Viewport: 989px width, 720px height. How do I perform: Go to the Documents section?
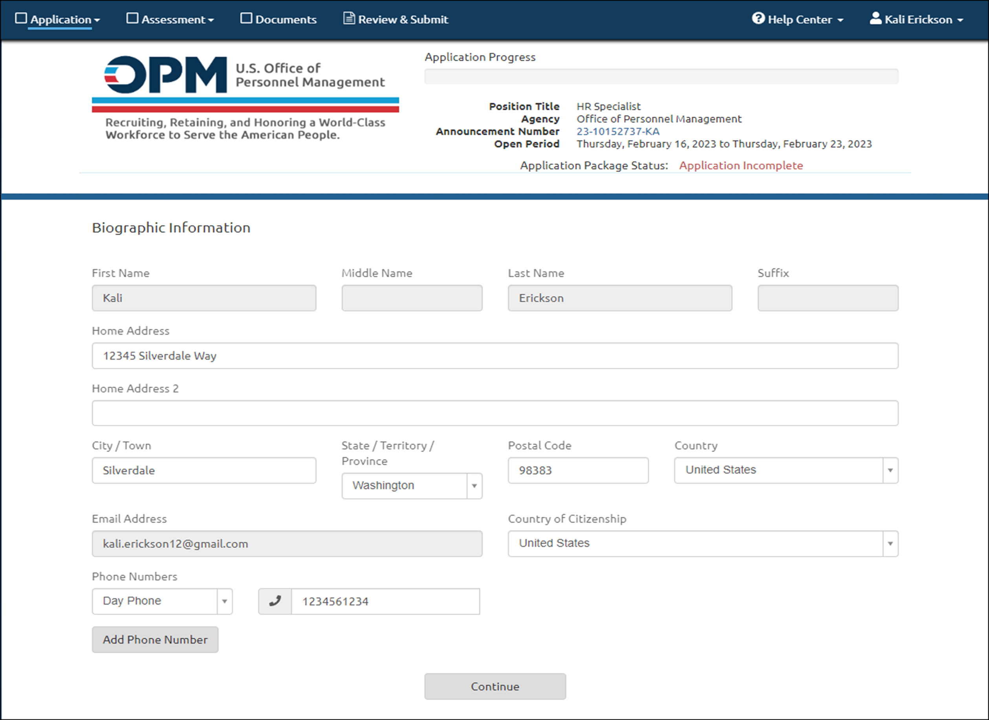tap(278, 19)
